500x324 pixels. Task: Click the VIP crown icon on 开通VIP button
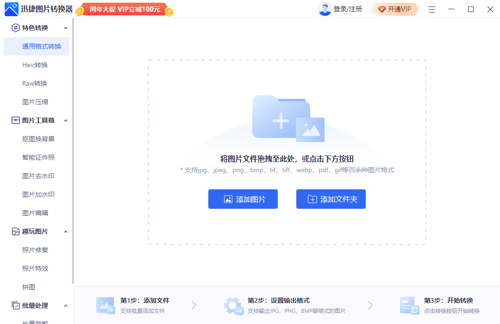click(382, 9)
